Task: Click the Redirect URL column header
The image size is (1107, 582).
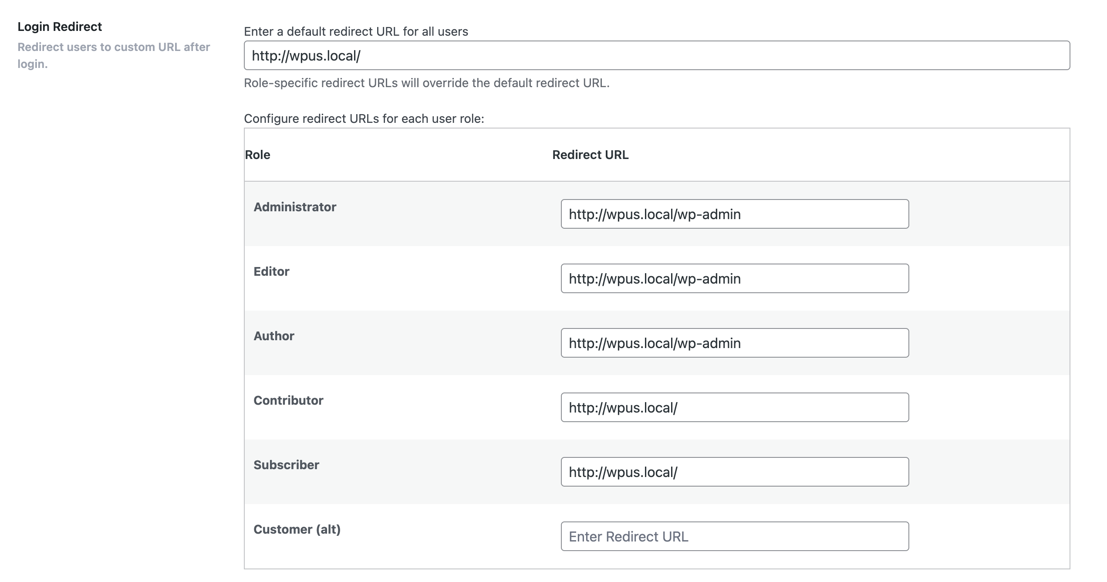Action: (x=591, y=155)
